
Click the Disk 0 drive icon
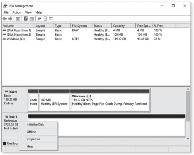6,91
